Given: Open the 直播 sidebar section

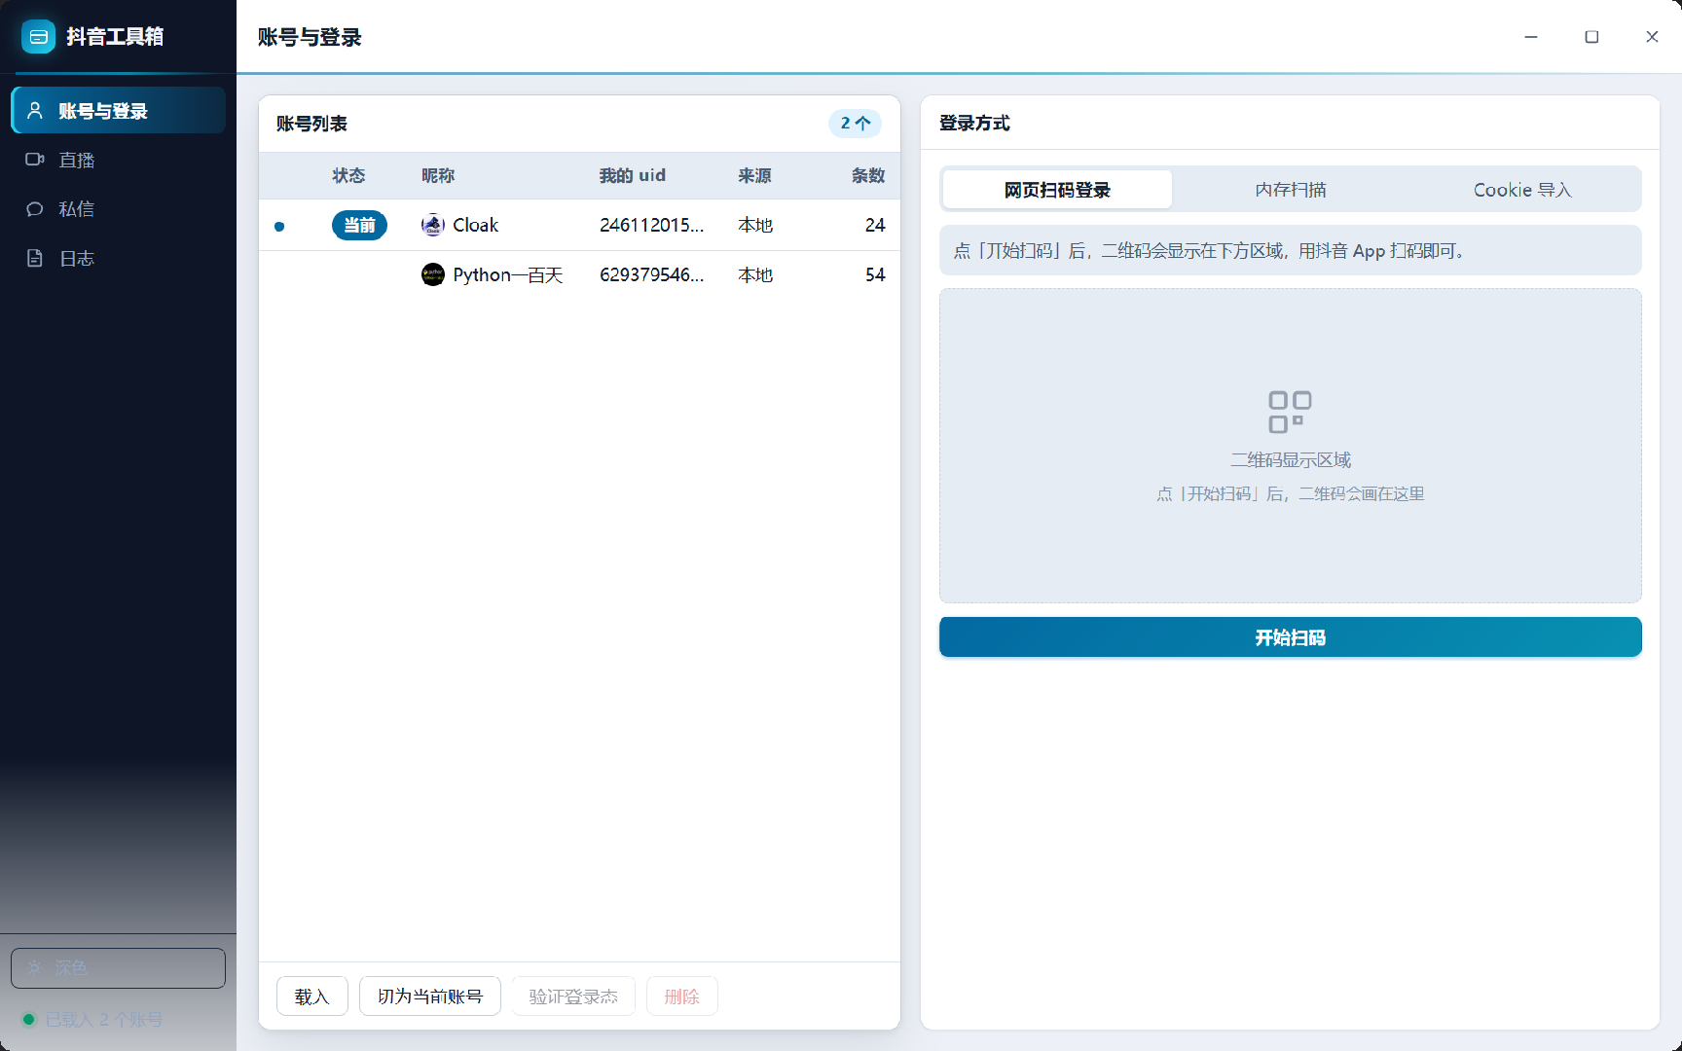Looking at the screenshot, I should 119,160.
